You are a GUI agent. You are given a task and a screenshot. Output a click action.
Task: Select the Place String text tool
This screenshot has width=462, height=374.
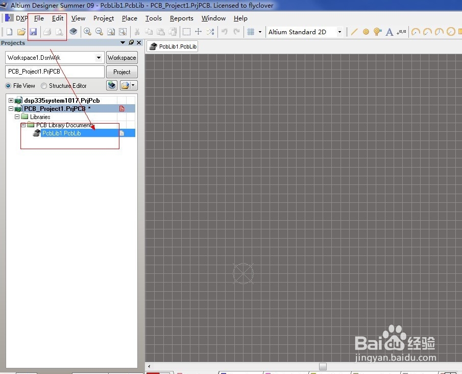[x=390, y=32]
